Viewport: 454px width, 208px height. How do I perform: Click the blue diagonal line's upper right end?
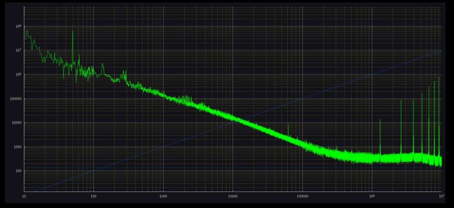coord(440,51)
